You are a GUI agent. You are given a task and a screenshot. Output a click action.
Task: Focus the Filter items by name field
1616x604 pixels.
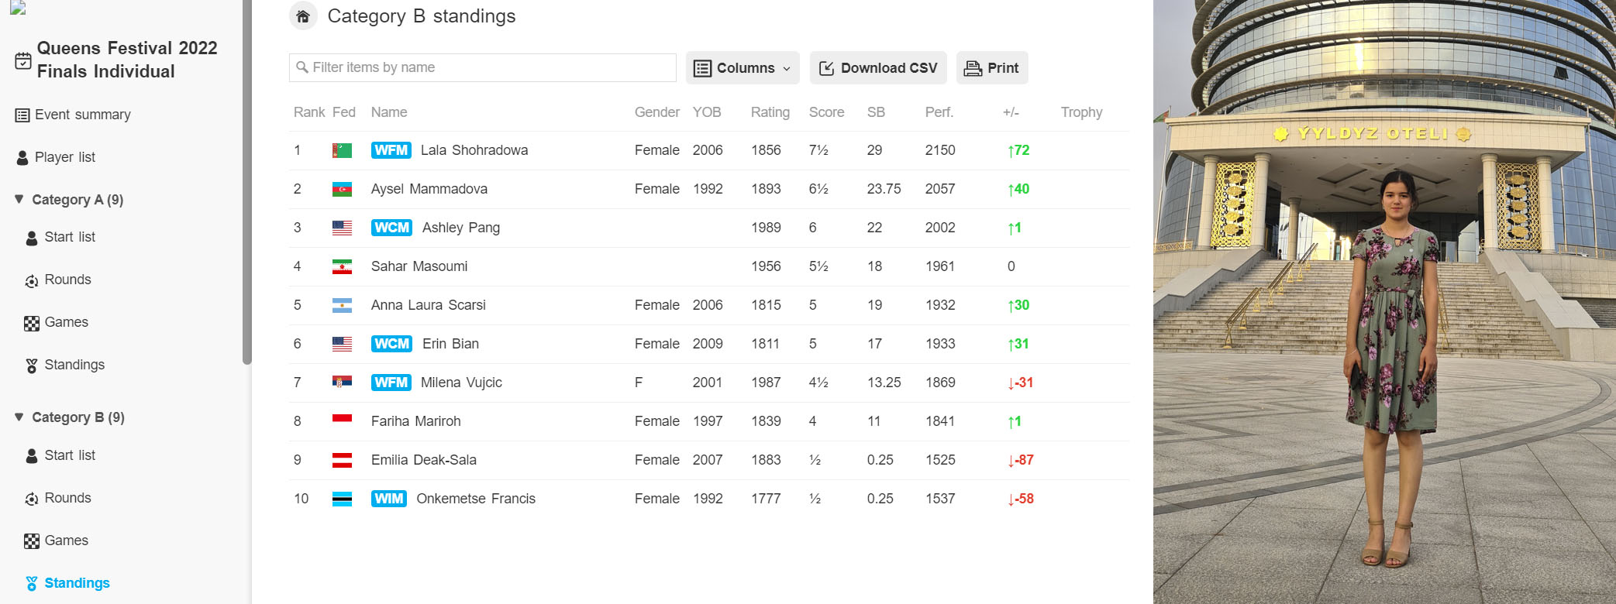tap(483, 67)
